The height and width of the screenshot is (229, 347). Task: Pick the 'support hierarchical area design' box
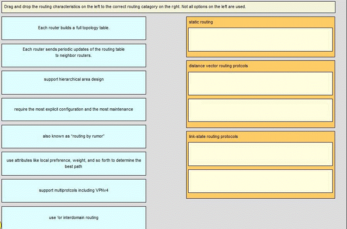[x=74, y=82]
